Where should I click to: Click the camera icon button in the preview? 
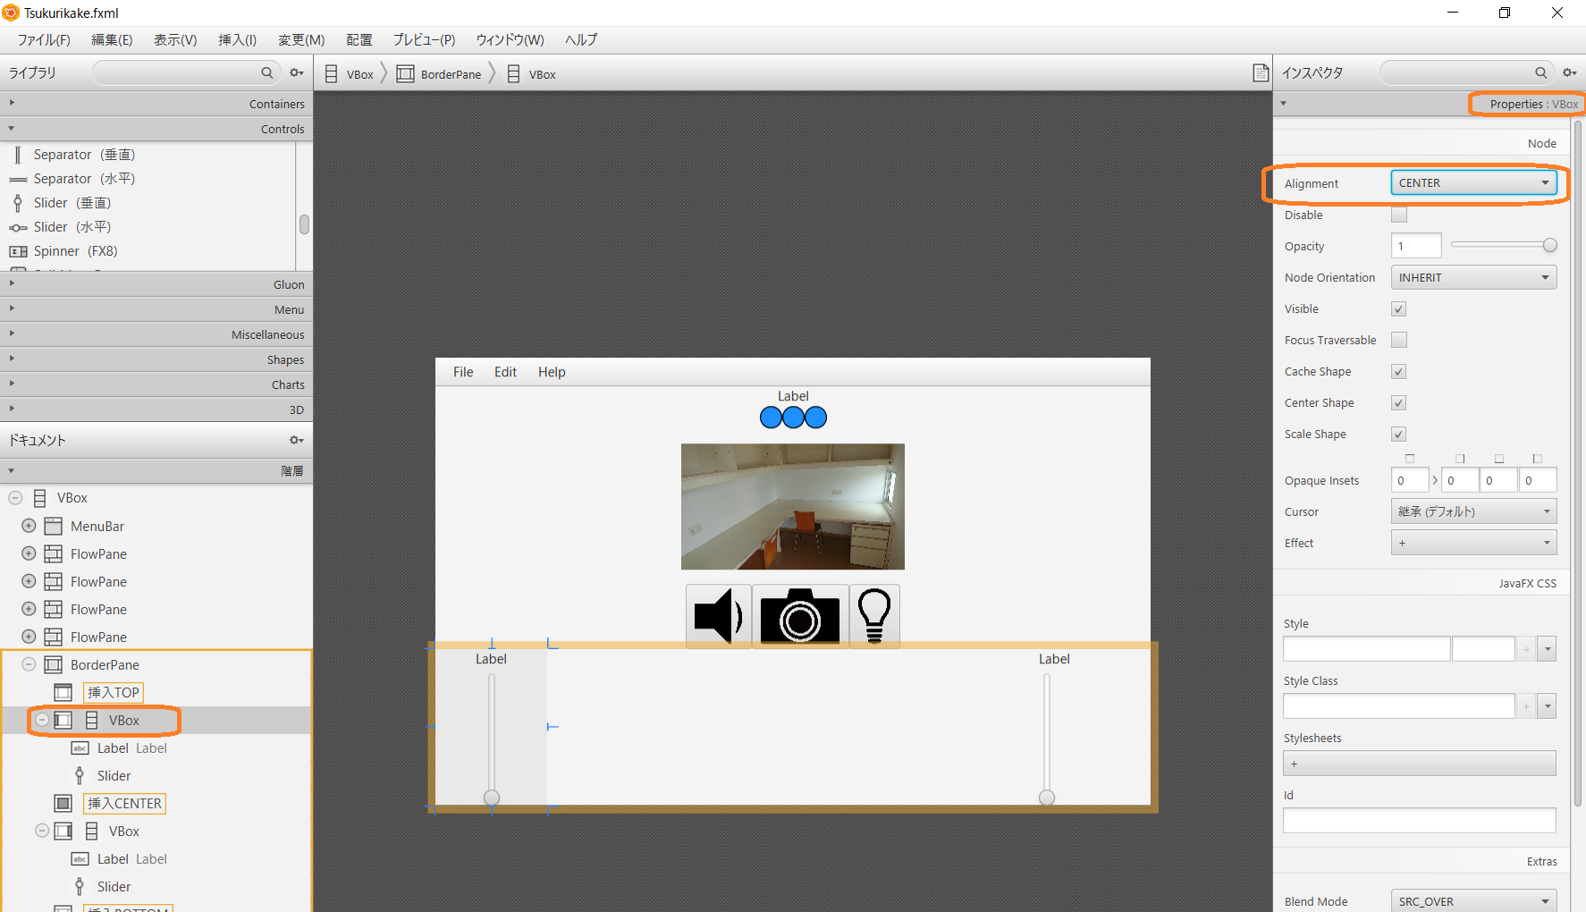[800, 616]
